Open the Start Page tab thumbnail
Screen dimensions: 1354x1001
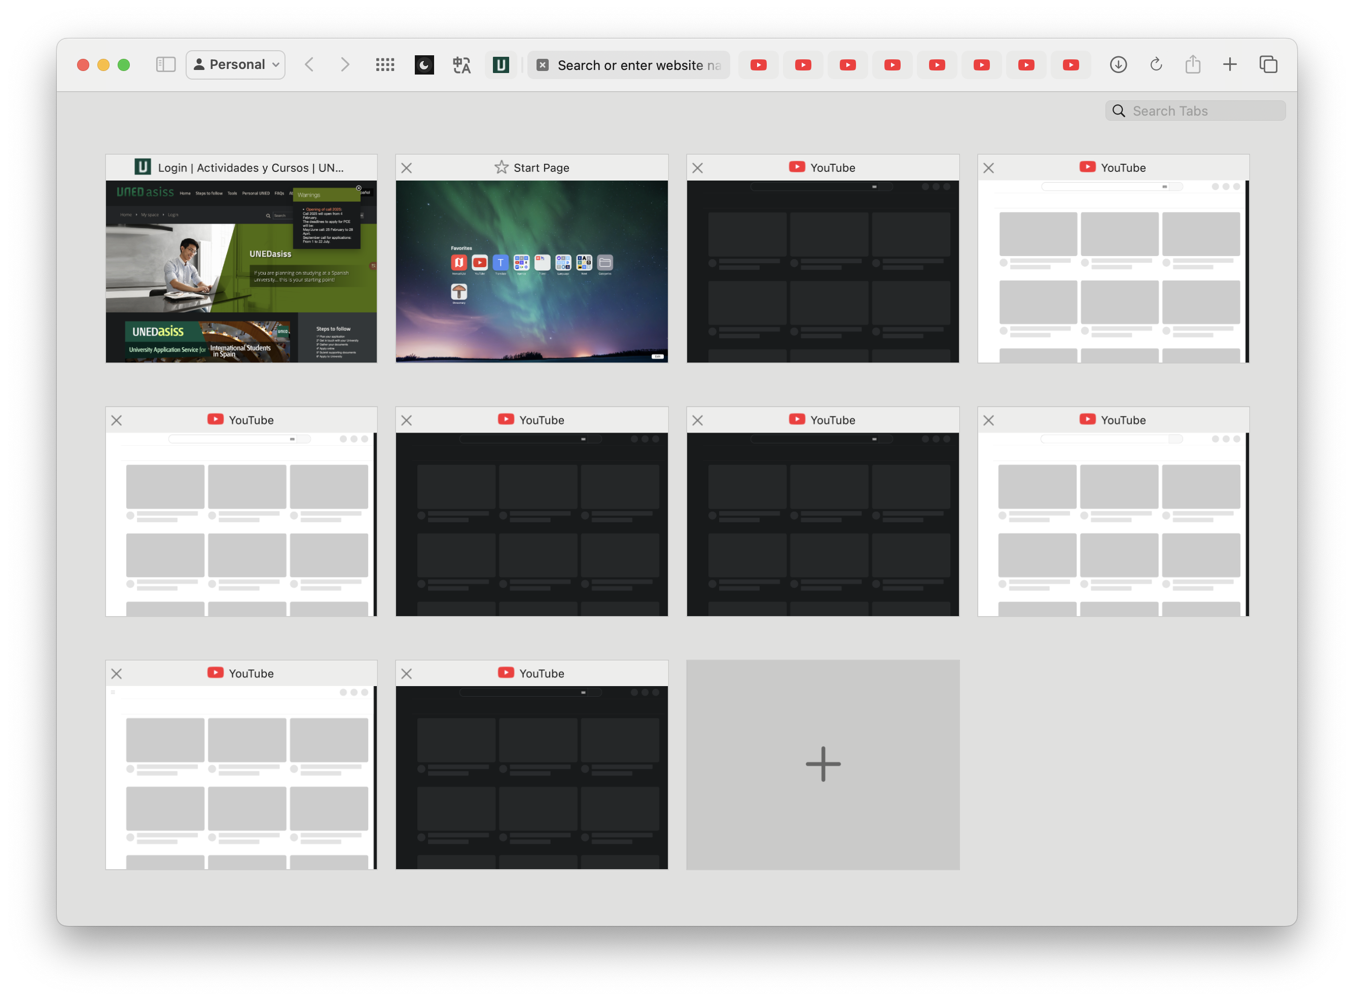click(x=532, y=271)
